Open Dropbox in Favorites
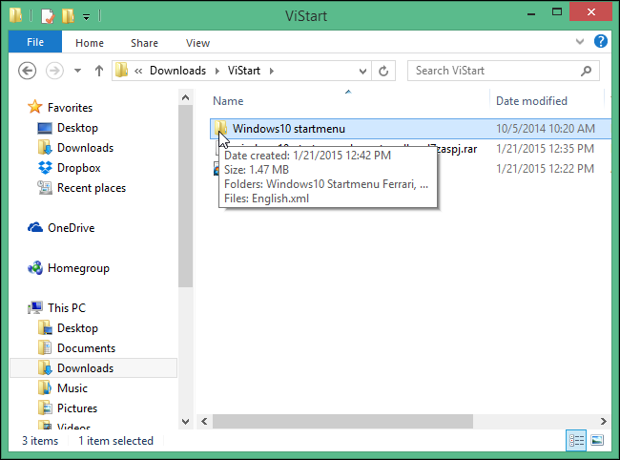Viewport: 620px width, 460px height. pyautogui.click(x=78, y=168)
